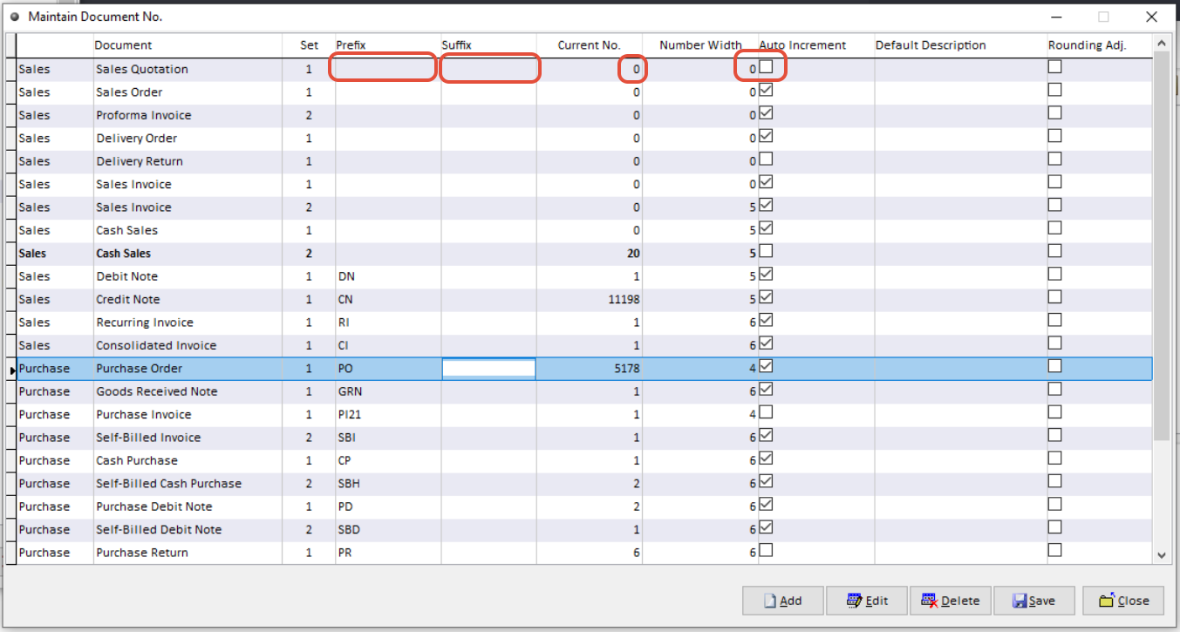Tick Rounding Adj. for Credit Note
Screen dimensions: 1180x632
tap(1055, 297)
